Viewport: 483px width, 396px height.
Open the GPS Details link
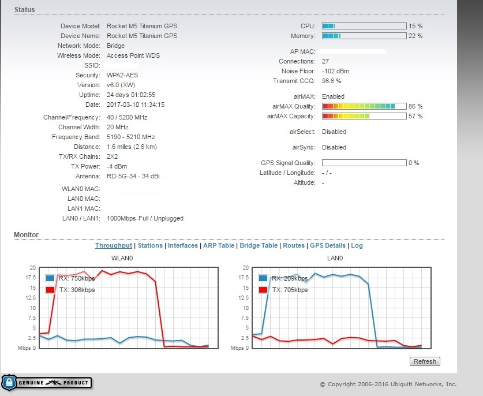pos(327,245)
